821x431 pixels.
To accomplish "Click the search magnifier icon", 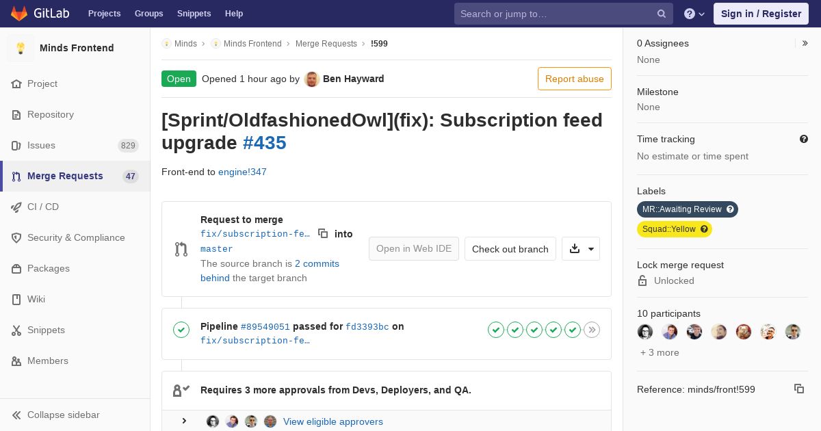I will point(662,14).
